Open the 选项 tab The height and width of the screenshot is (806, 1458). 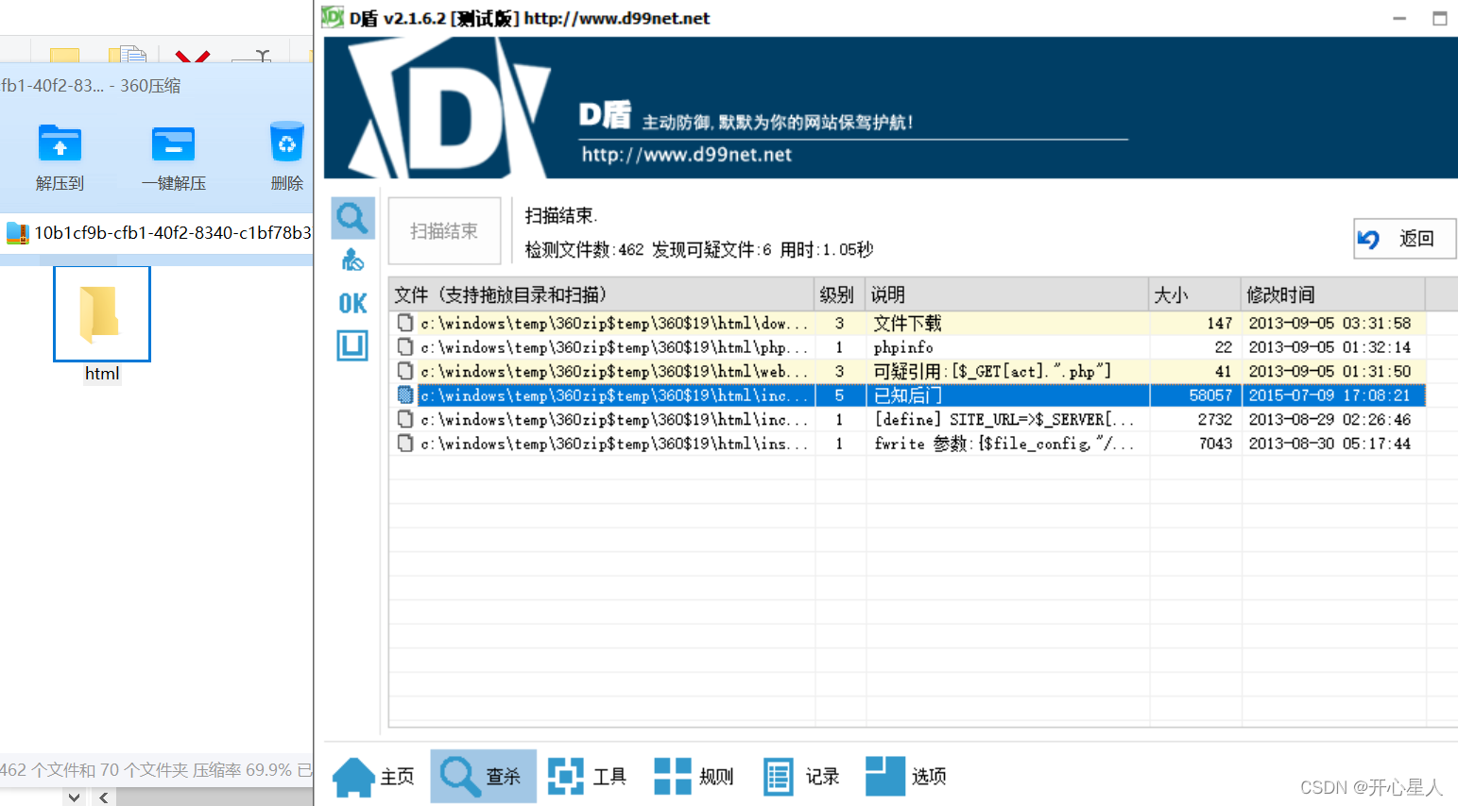tap(906, 777)
